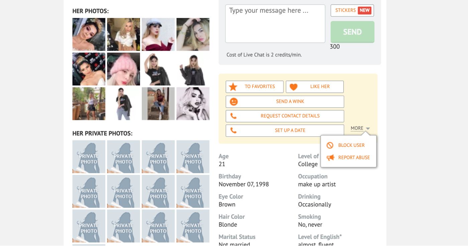Image resolution: width=468 pixels, height=246 pixels.
Task: Open the first private photo placeholder
Action: point(89,157)
